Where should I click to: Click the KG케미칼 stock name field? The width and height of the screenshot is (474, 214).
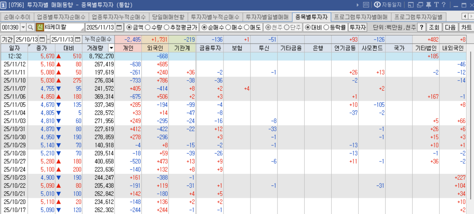[x=64, y=27]
